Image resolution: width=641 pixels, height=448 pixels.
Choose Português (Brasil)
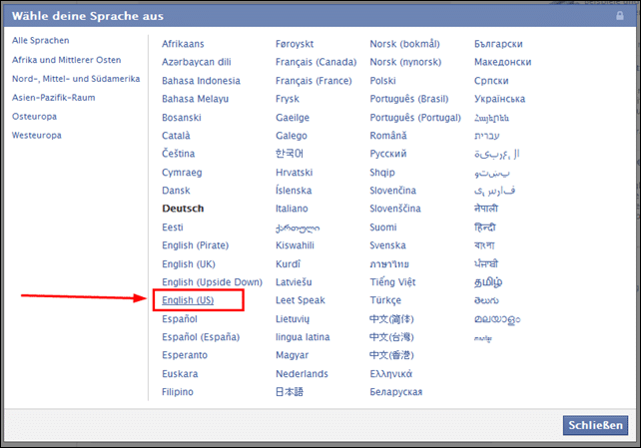[x=409, y=99]
